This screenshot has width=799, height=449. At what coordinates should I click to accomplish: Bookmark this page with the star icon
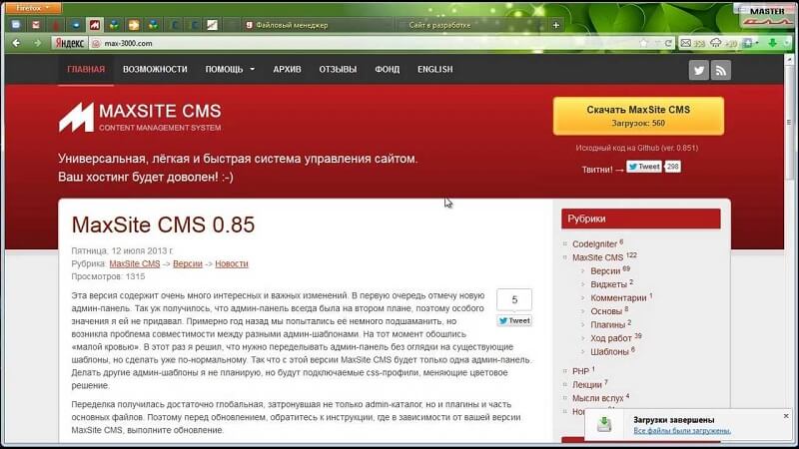[x=643, y=43]
